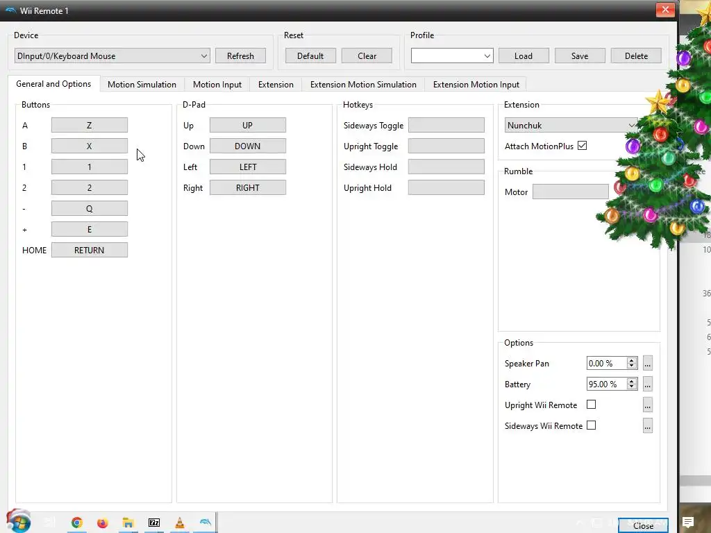Remap the D-Pad Right binding
Image resolution: width=711 pixels, height=533 pixels.
coord(248,187)
